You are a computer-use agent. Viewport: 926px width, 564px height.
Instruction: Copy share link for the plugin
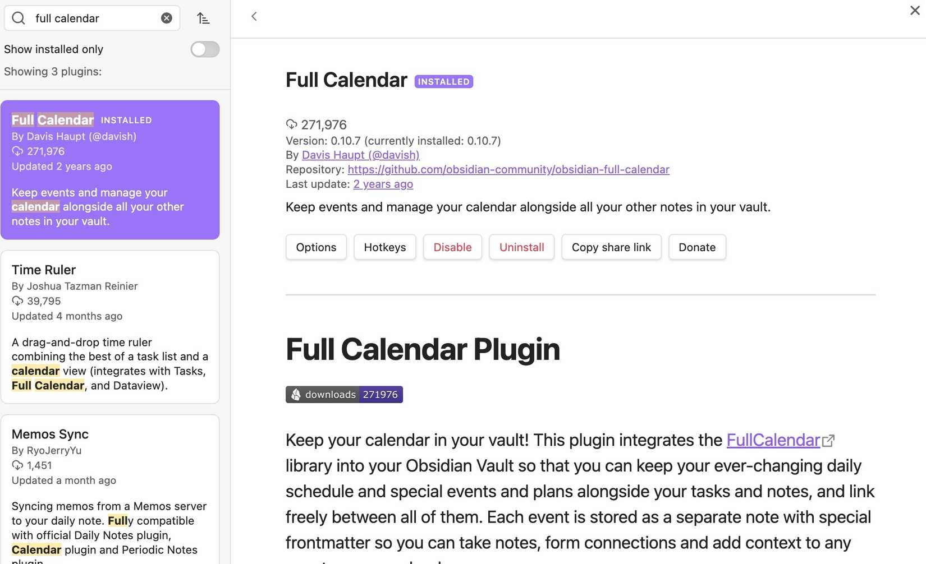click(611, 247)
